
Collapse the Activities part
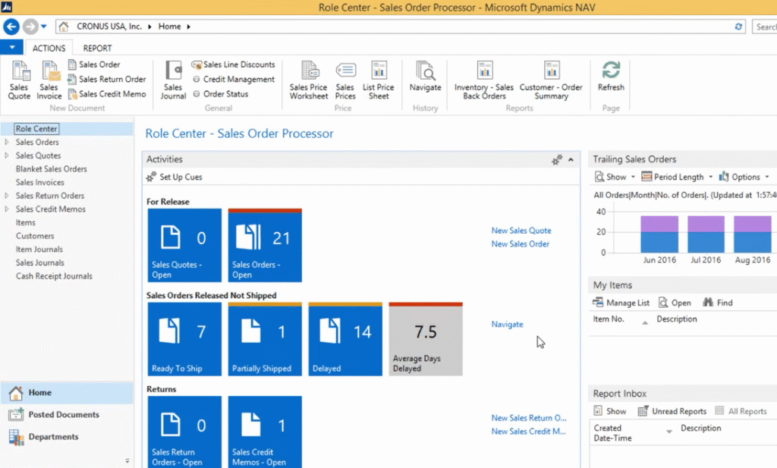(x=571, y=159)
